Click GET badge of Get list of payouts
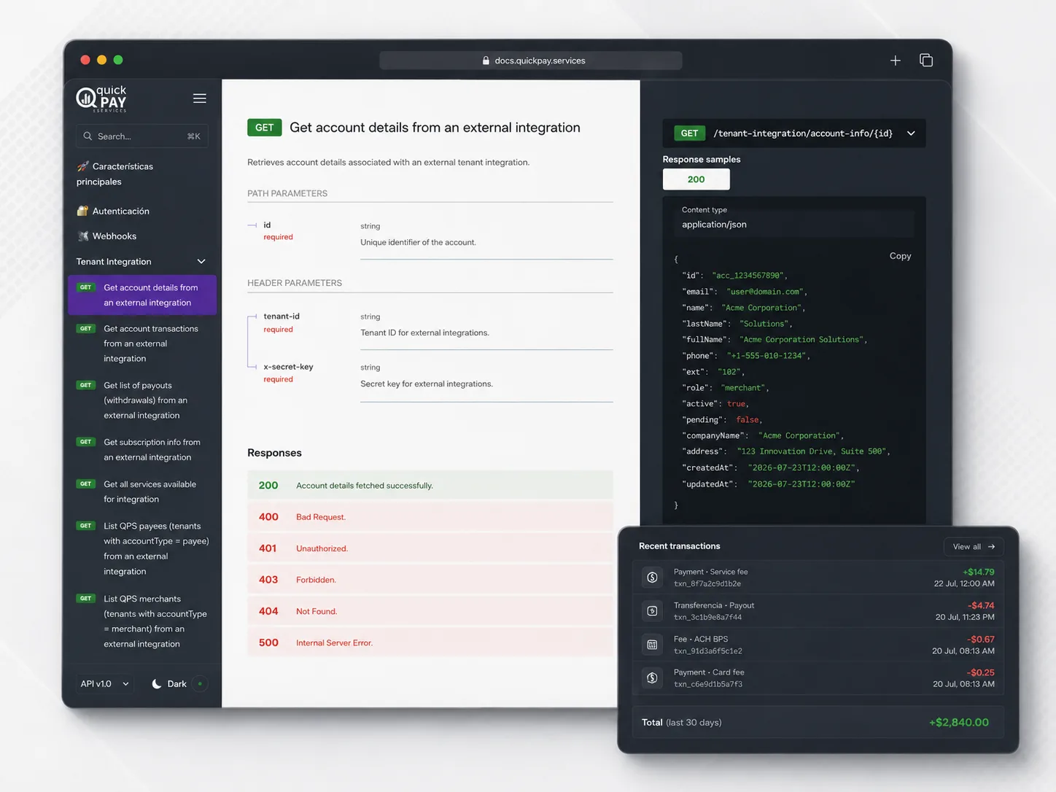Screen dimensions: 1056x792 click(x=86, y=385)
